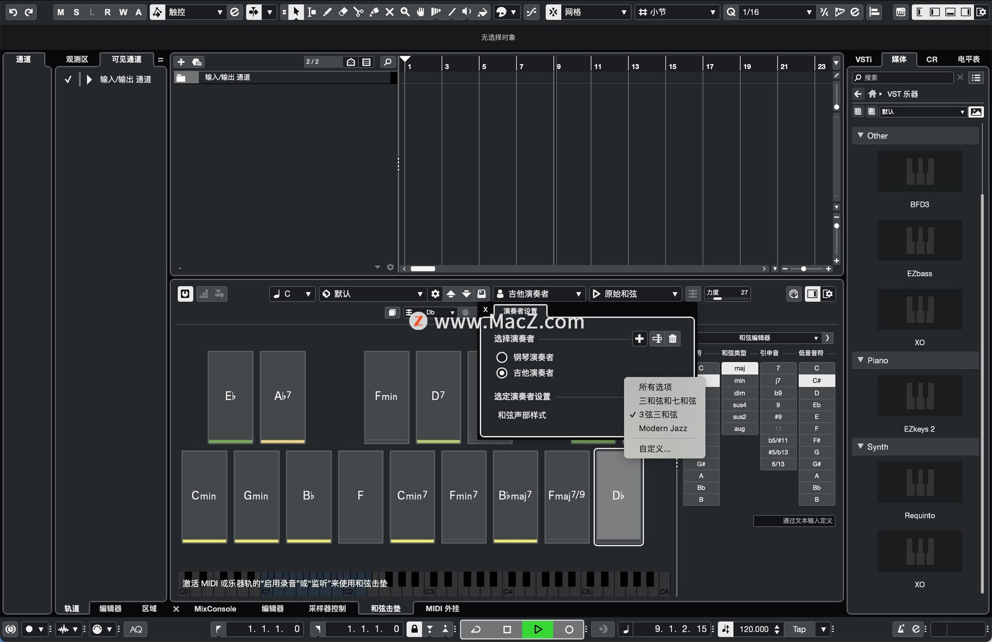Open the list view icon in media search
The height and width of the screenshot is (642, 992).
[976, 78]
